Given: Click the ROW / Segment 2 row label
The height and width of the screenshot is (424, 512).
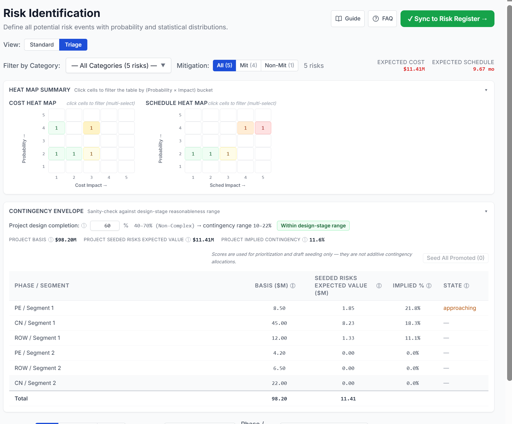Looking at the screenshot, I should [38, 368].
